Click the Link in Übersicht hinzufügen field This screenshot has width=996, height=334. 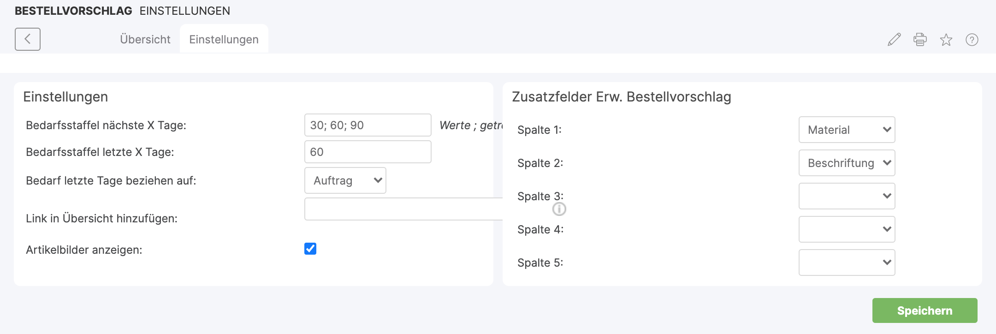click(403, 209)
